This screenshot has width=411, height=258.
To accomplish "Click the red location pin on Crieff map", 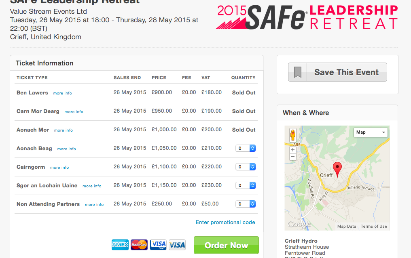I will point(337,170).
